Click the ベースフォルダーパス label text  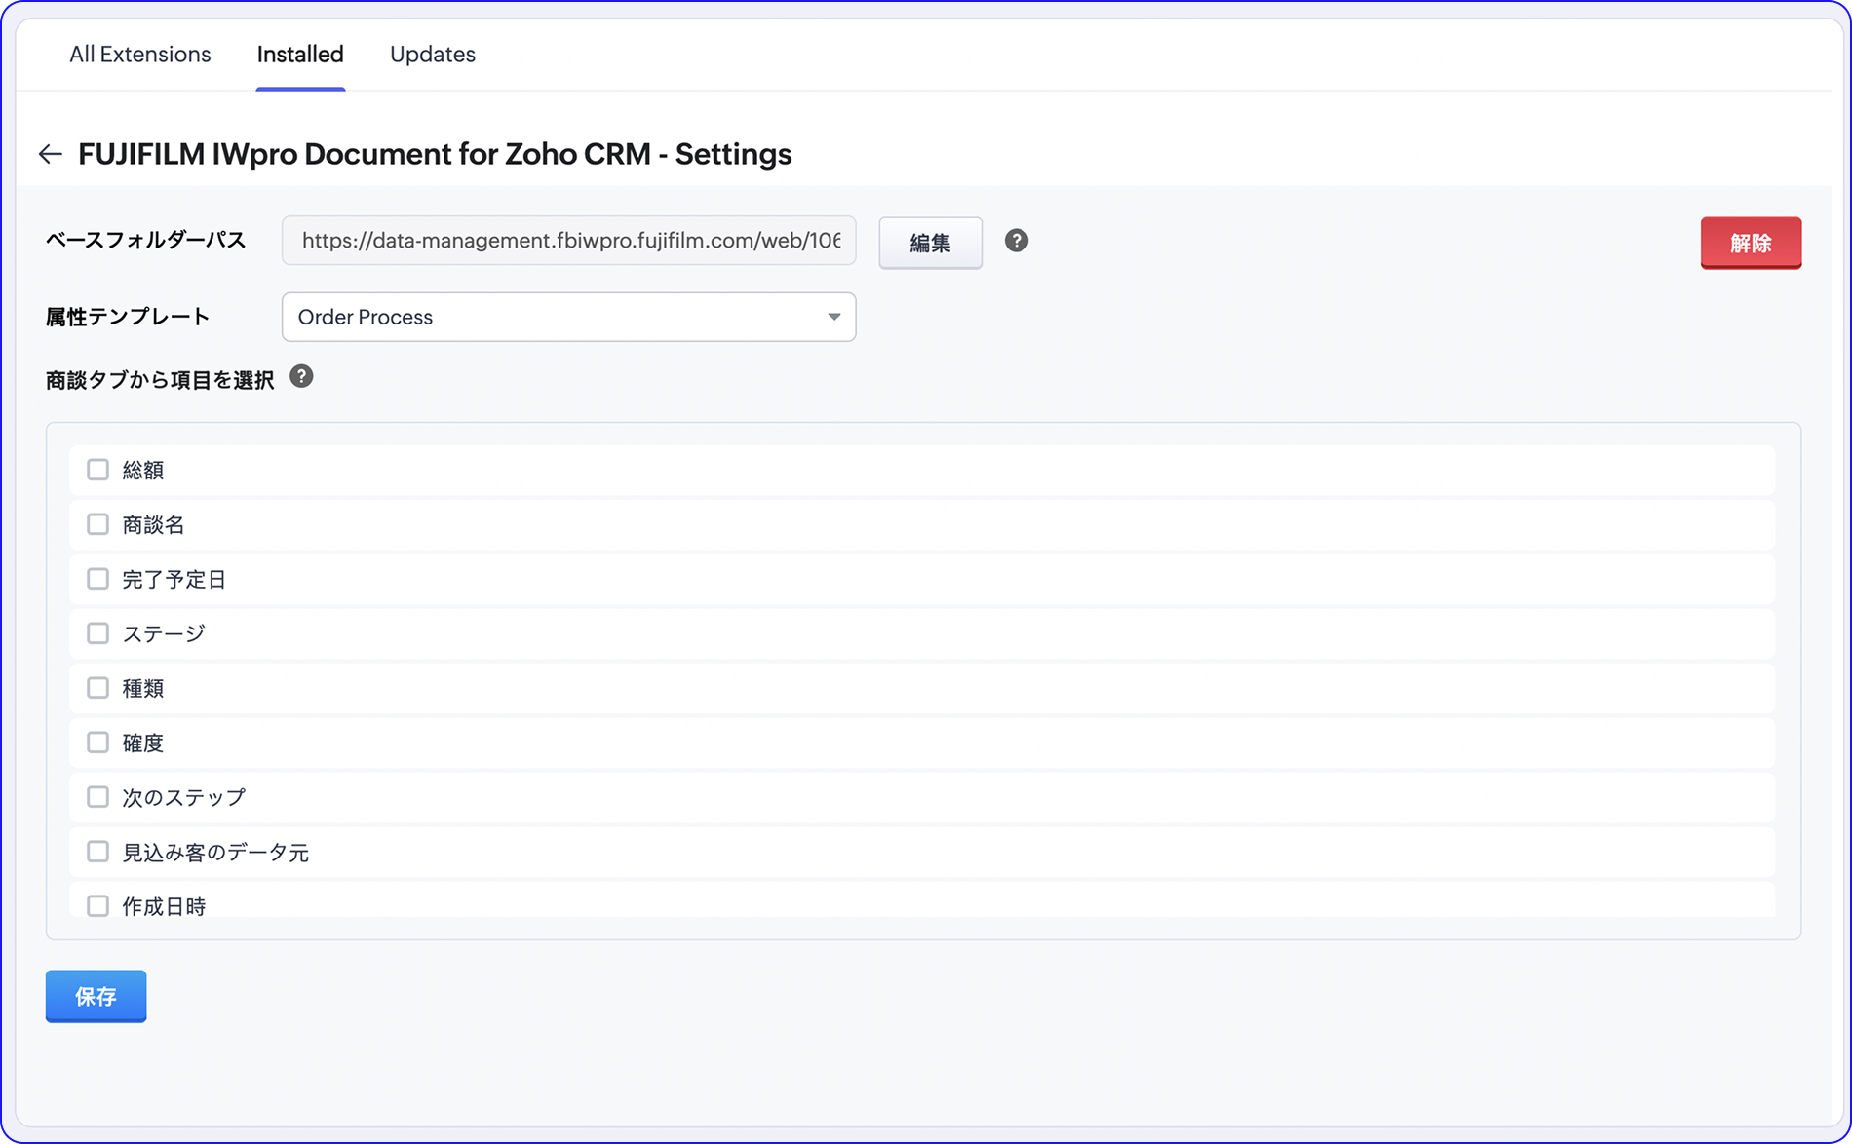(145, 241)
